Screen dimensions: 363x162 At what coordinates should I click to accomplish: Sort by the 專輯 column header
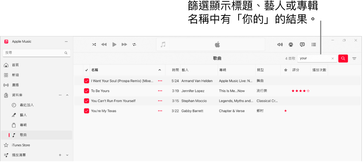tap(223, 70)
